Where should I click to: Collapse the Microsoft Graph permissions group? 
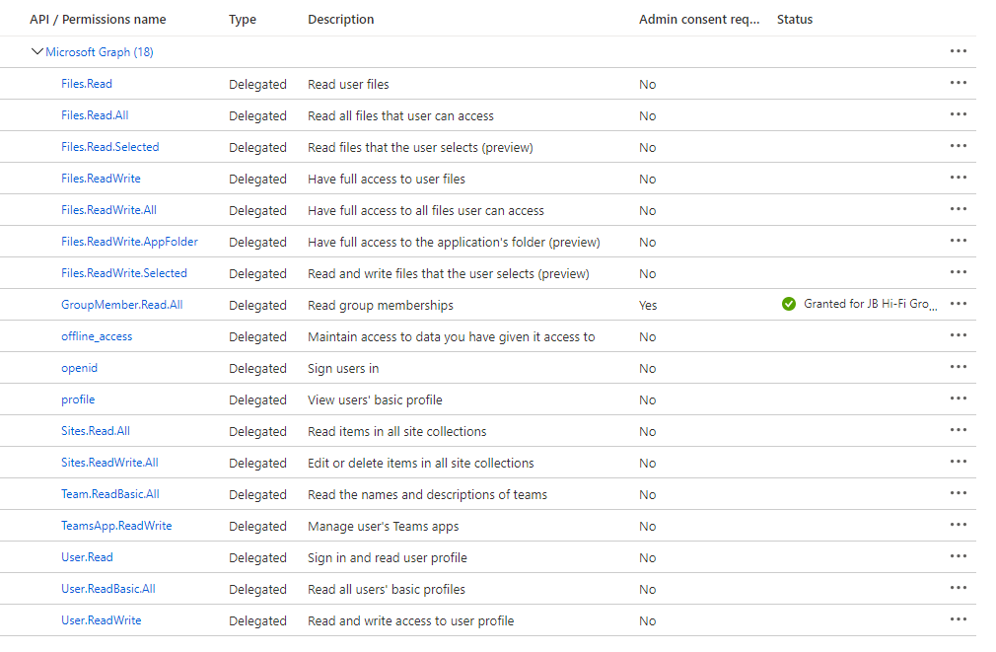(37, 52)
